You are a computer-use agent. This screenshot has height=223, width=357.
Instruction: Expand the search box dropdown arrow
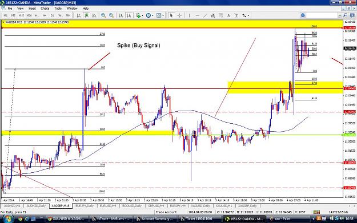pos(340,15)
